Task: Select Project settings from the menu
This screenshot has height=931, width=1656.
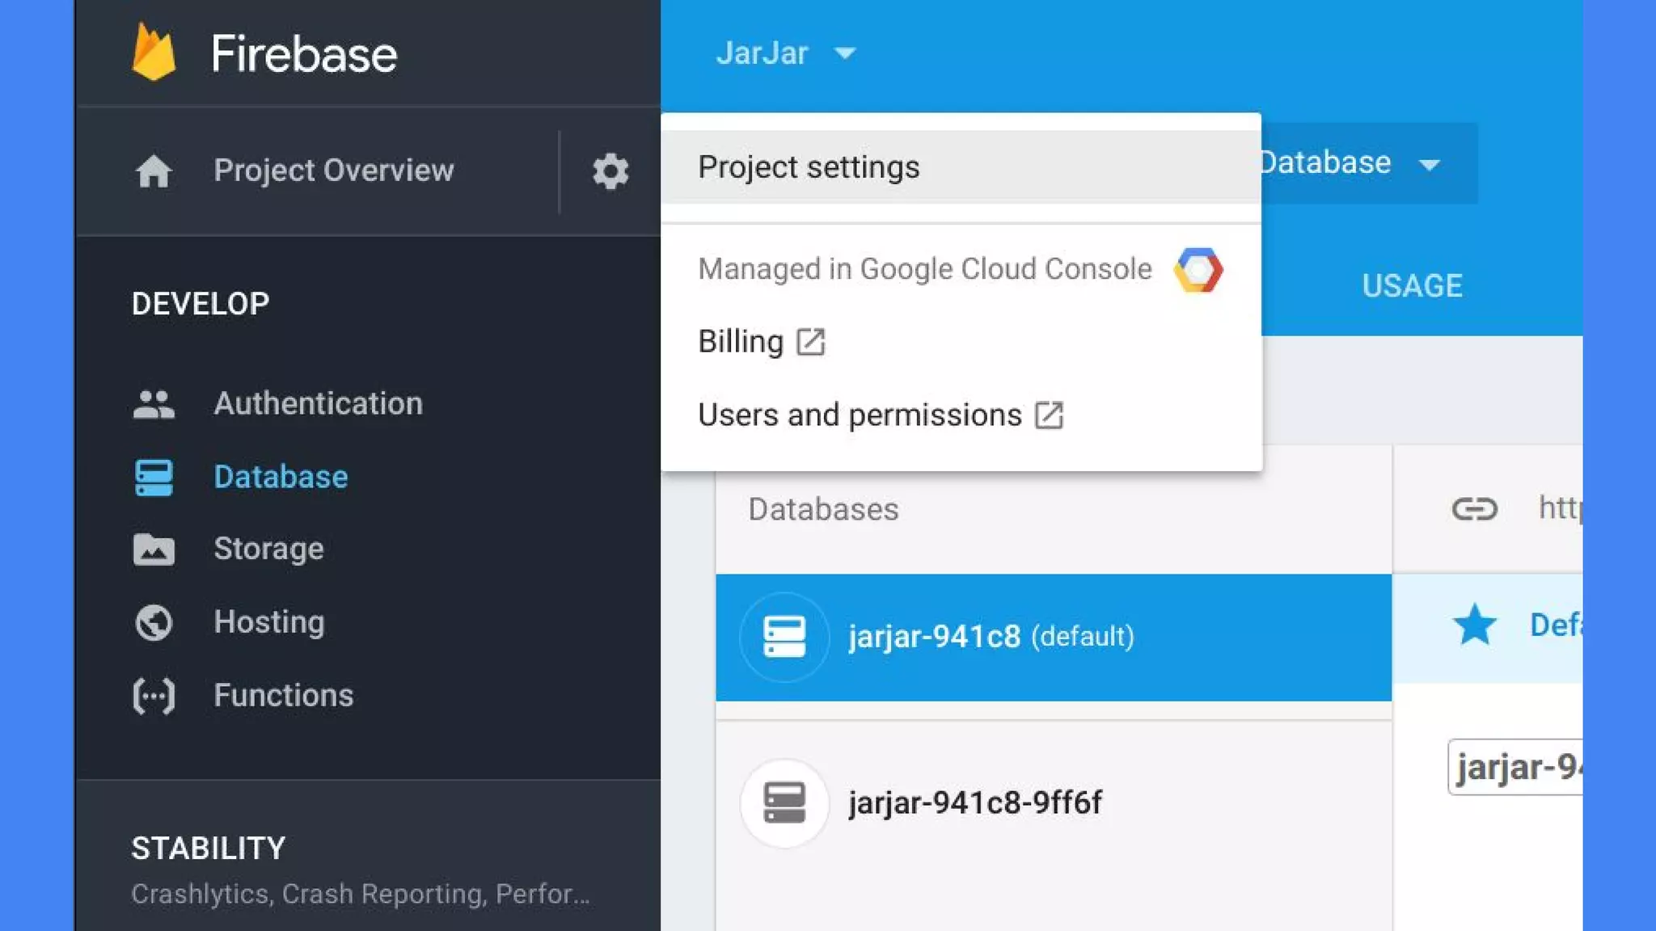Action: pos(809,167)
